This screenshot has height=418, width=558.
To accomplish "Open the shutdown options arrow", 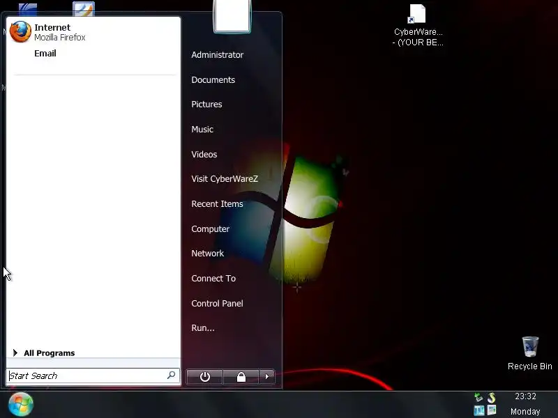I will (x=267, y=377).
